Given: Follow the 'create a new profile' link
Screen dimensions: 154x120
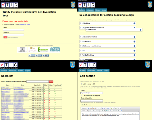Looking at the screenshot, I should 25,24.
